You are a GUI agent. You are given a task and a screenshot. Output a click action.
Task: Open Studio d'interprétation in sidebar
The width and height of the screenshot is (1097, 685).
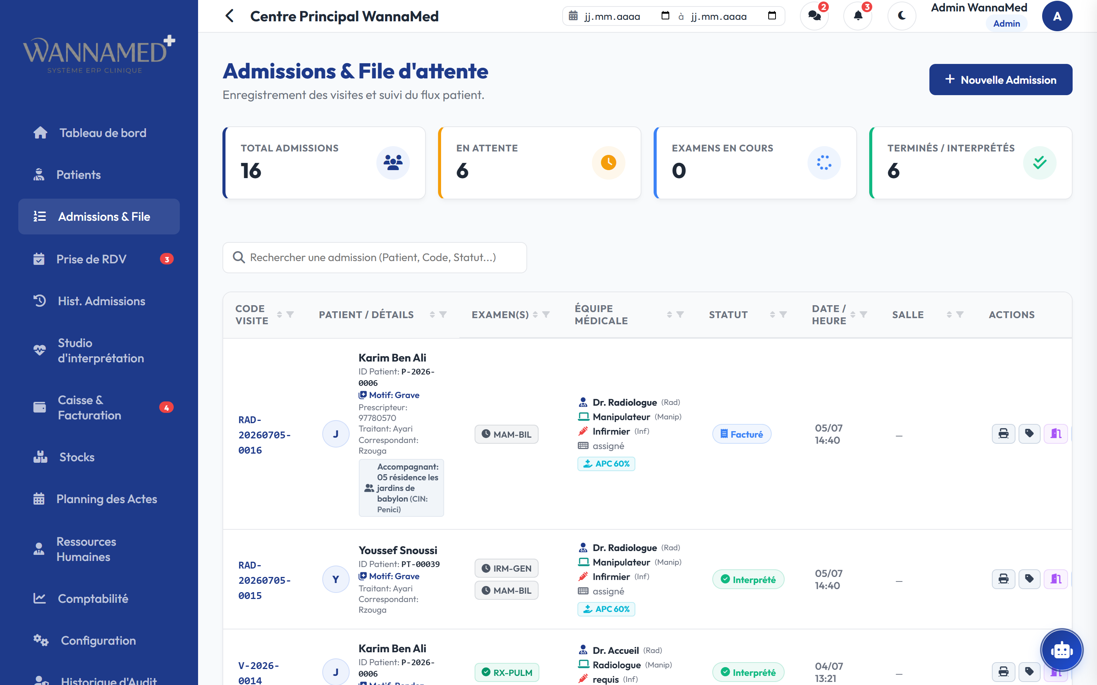tap(99, 350)
